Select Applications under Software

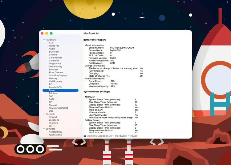pyautogui.click(x=55, y=135)
